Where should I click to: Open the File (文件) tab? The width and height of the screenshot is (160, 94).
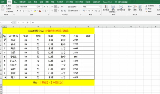(x=3, y=2)
